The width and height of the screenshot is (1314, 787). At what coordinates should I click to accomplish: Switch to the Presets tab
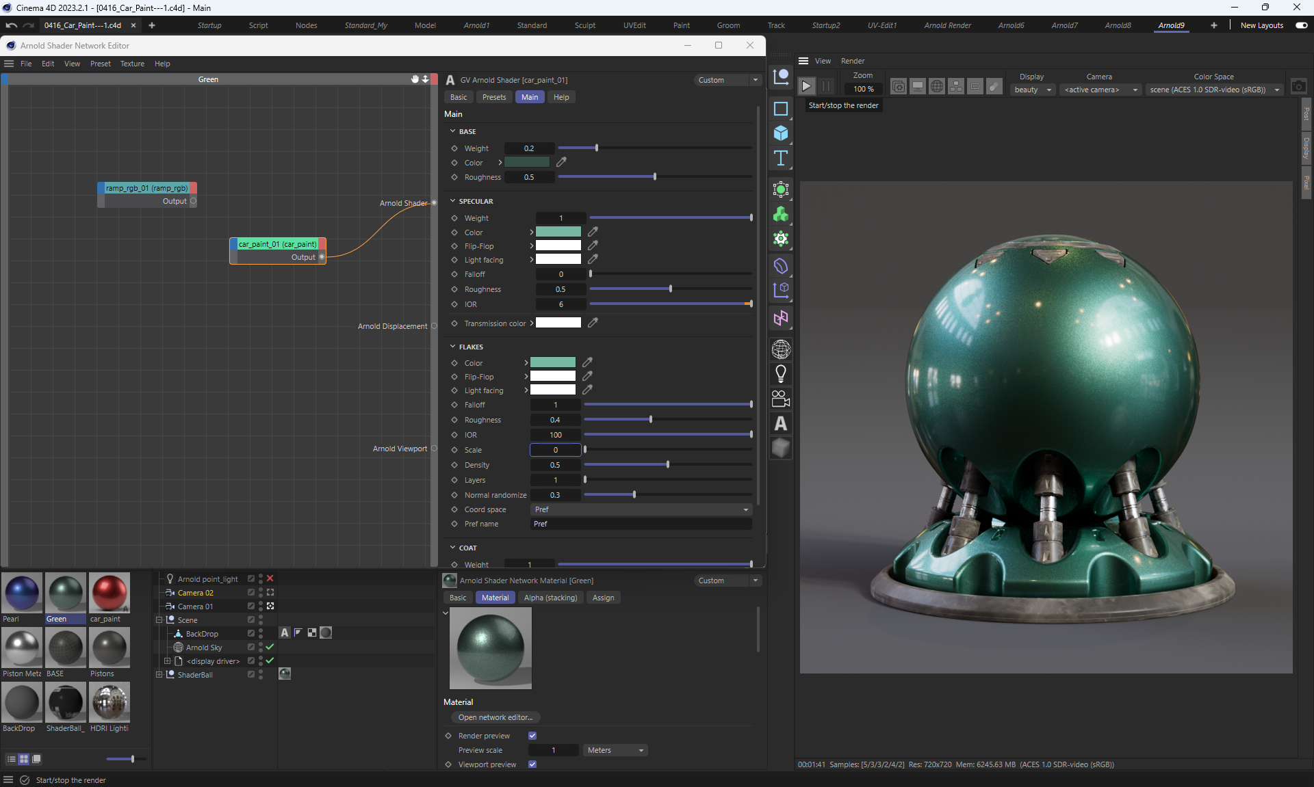pyautogui.click(x=493, y=97)
